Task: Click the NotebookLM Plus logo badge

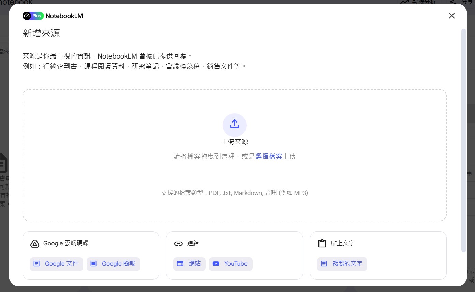Action: 33,16
